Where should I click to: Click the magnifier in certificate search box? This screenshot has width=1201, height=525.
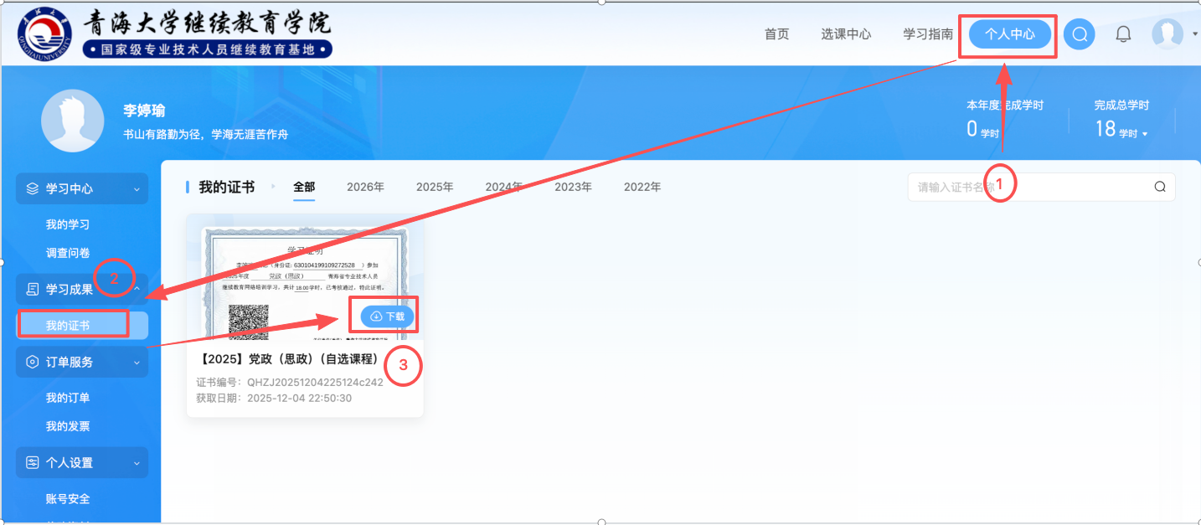[1159, 187]
